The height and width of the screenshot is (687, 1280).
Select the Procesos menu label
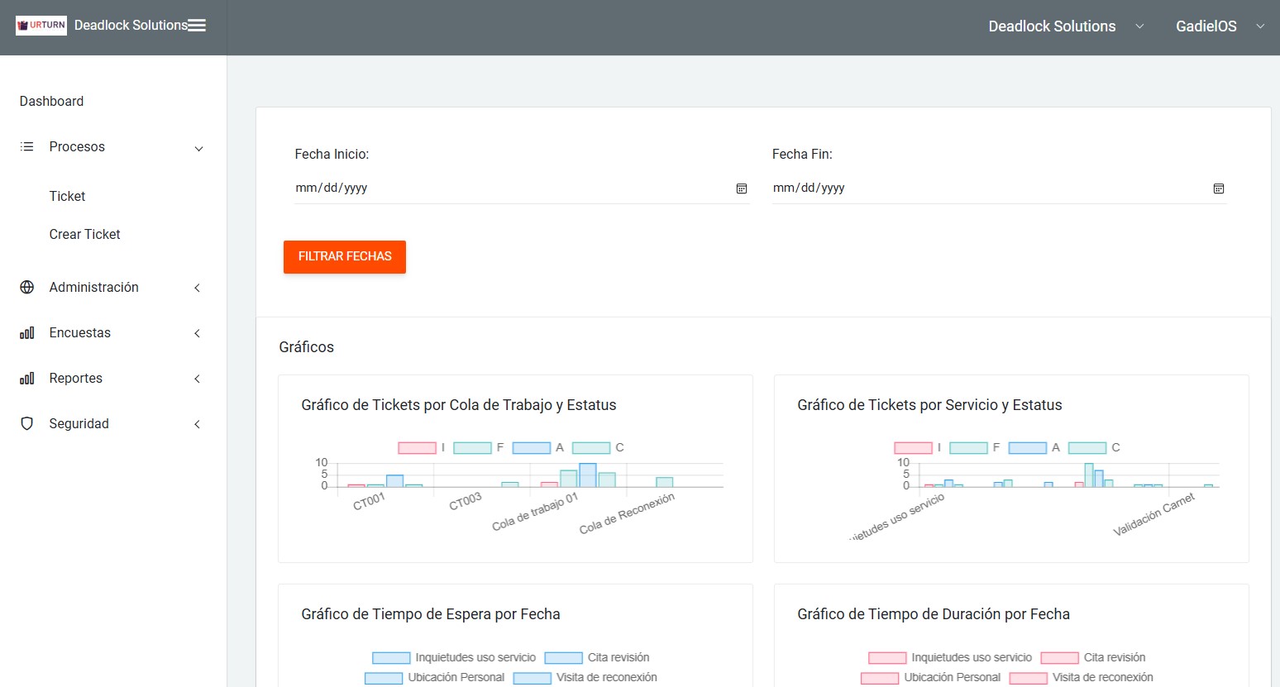(77, 146)
